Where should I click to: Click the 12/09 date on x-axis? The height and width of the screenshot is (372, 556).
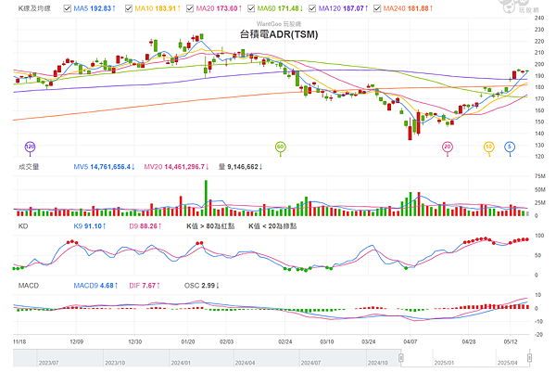coord(76,341)
